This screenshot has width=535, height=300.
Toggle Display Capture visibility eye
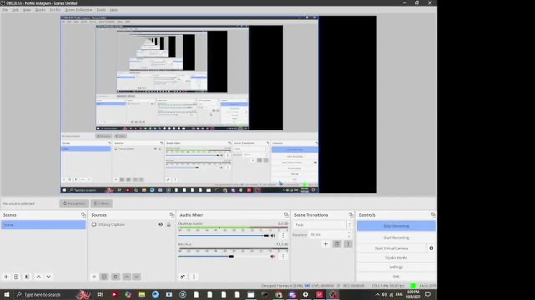pos(160,225)
